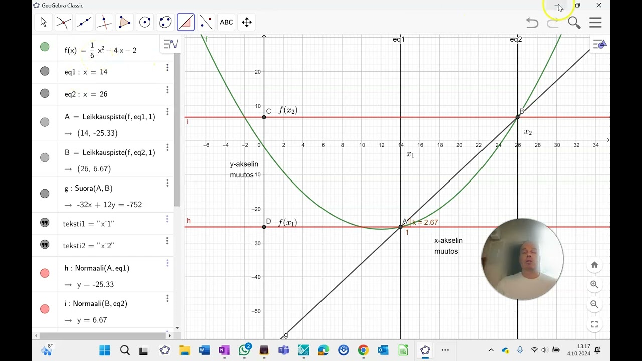Enter fullscreen mode for the graph

(594, 324)
